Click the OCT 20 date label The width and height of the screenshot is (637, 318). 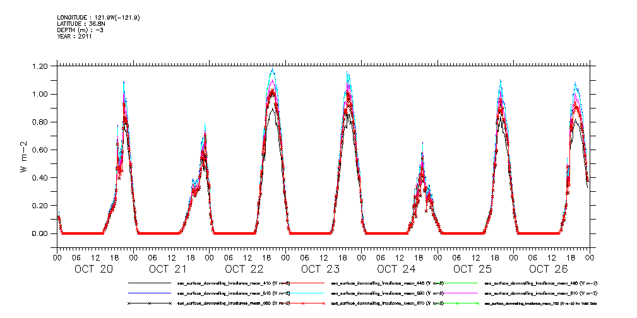tap(93, 269)
